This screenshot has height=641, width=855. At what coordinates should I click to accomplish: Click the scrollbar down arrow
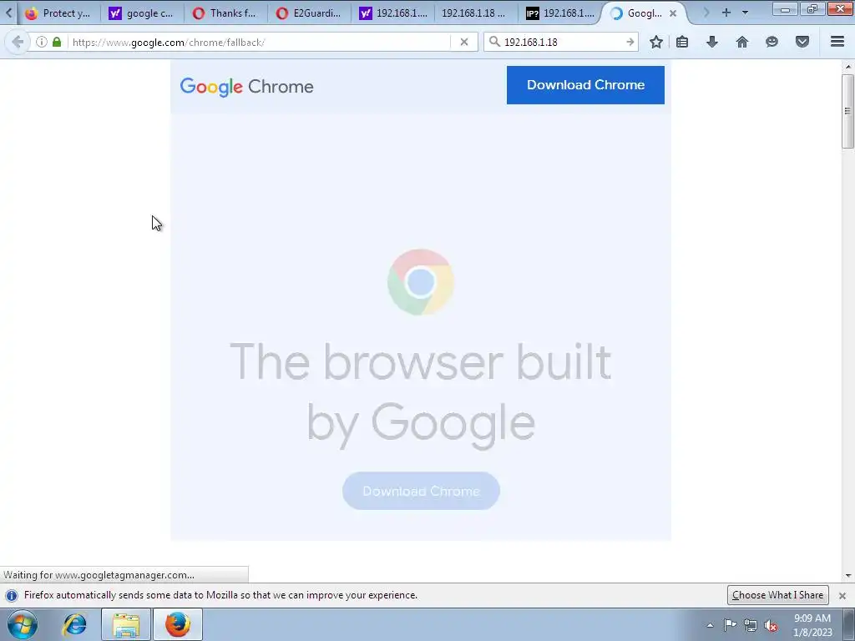click(848, 576)
